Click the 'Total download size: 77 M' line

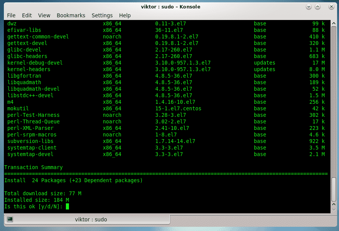click(43, 193)
